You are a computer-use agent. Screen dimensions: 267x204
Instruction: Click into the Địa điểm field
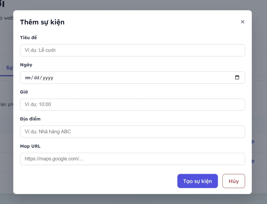tap(132, 132)
